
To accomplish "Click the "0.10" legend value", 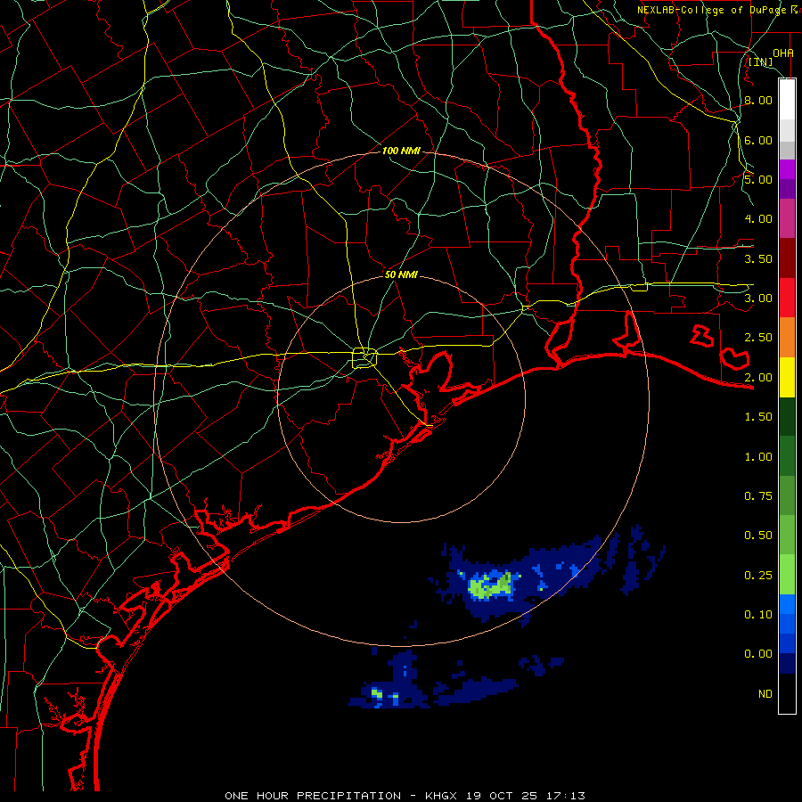I will (758, 615).
